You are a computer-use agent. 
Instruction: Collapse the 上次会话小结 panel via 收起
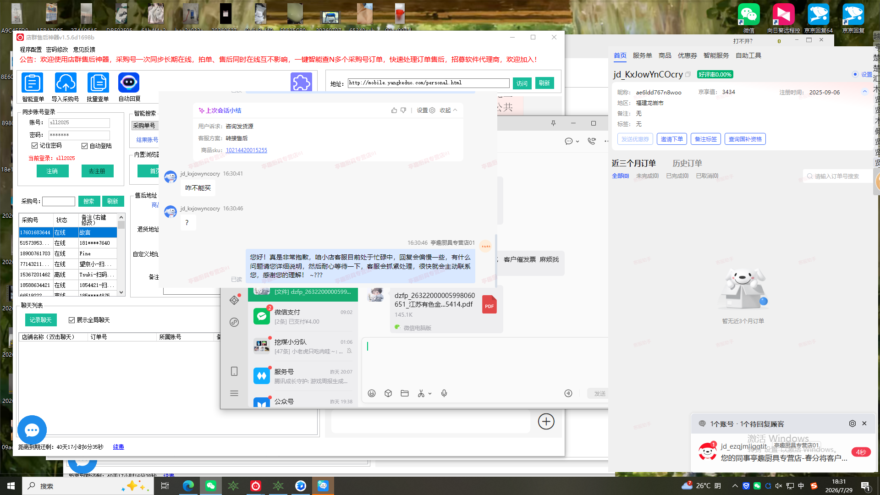pos(448,110)
